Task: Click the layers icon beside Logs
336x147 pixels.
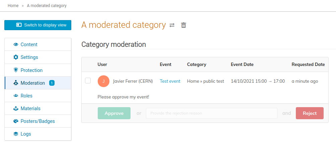Action: [16, 134]
